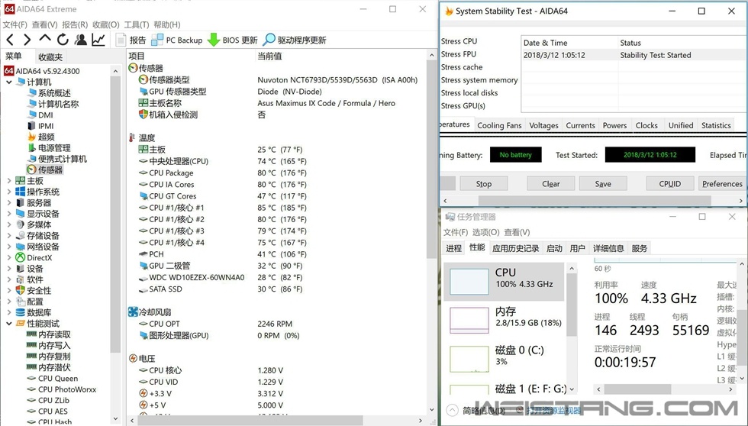
Task: Open the 工具(T) menu in AIDA64
Action: click(x=136, y=24)
